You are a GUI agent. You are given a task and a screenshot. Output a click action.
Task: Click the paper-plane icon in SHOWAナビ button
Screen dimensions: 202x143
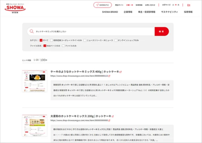pyautogui.click(x=97, y=5)
